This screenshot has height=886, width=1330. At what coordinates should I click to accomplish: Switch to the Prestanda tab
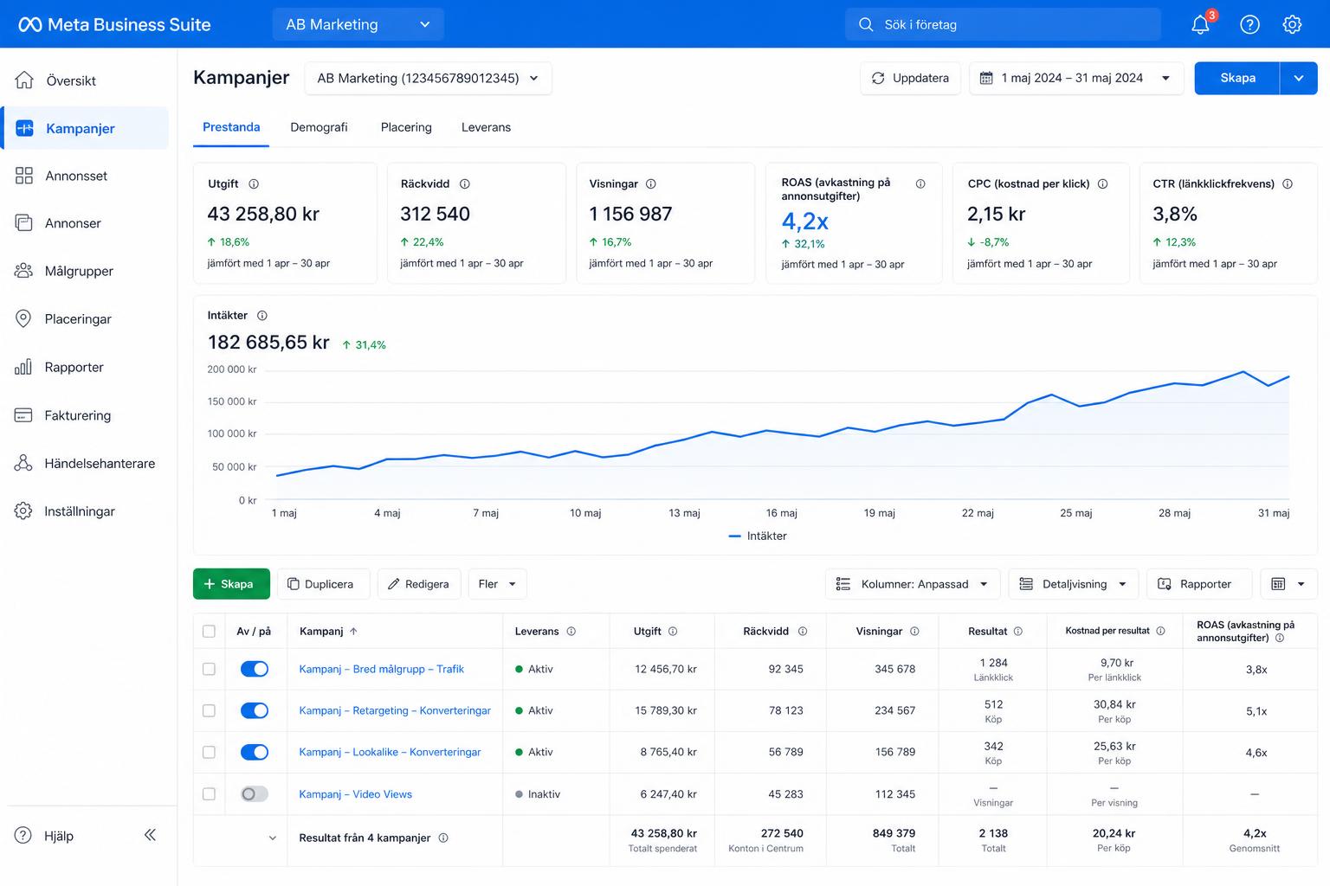point(231,127)
